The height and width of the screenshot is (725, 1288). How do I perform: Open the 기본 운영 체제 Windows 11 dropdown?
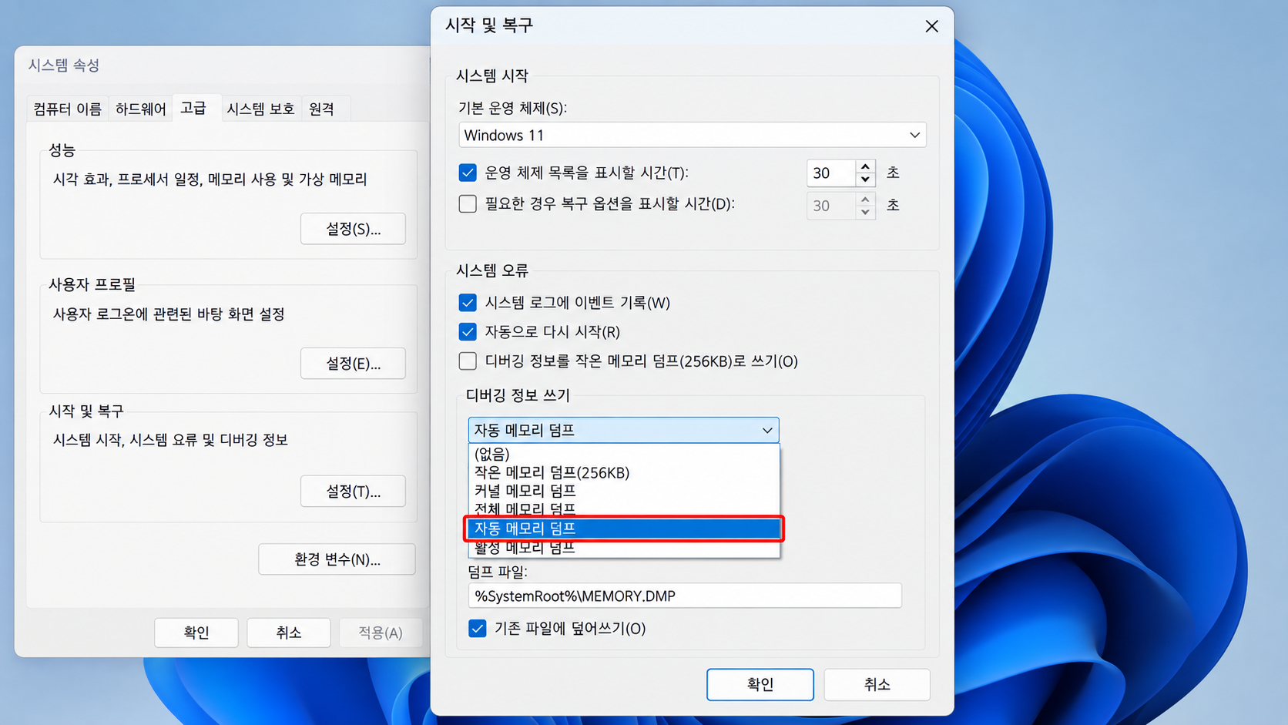[693, 135]
